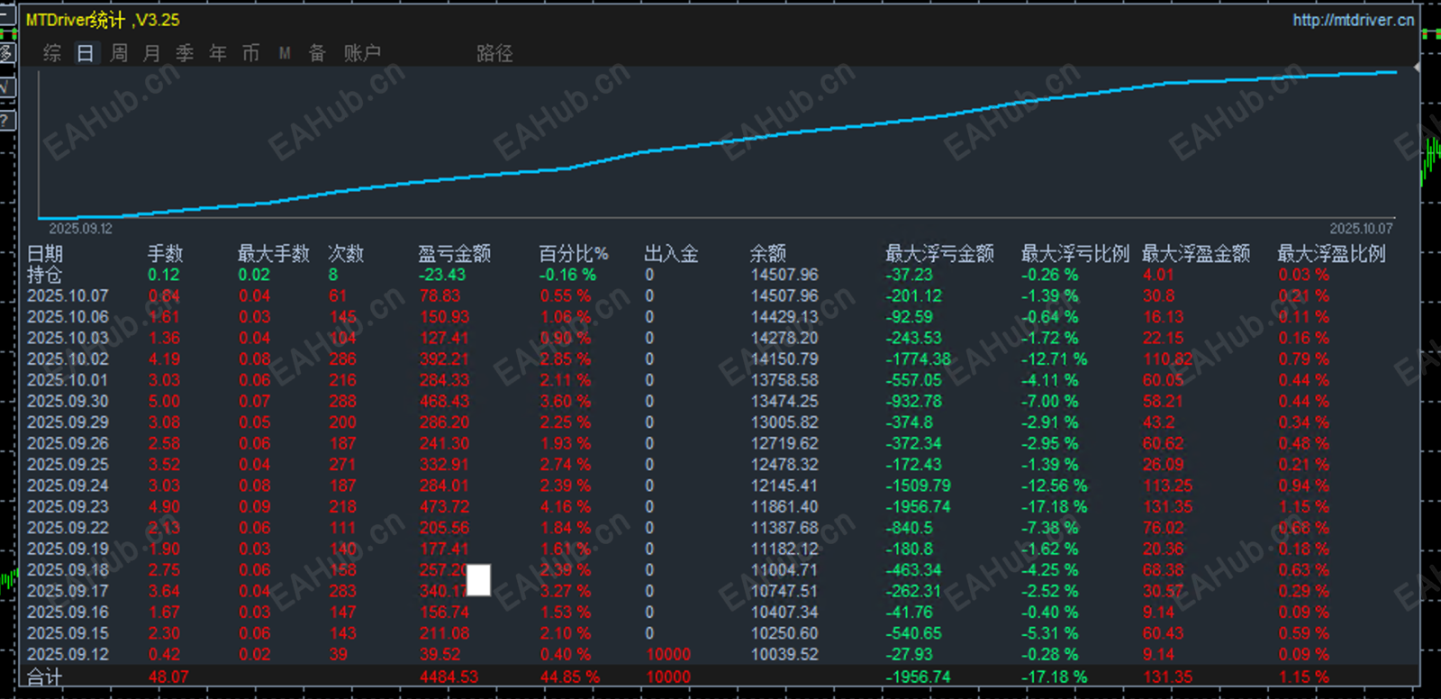
Task: Click the balance value 13474.25
Action: pos(784,402)
